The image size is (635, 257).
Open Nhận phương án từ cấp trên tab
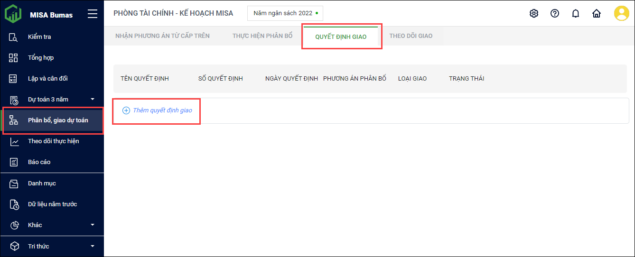(162, 36)
